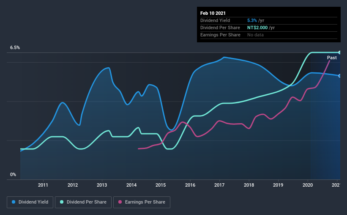Viewport: 347px width, 215px height.
Task: Click the 'Past' label on chart
Action: [x=332, y=58]
